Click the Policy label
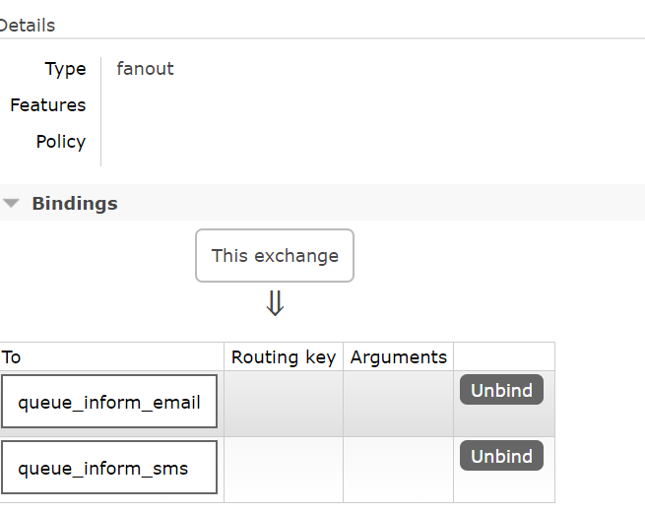This screenshot has height=512, width=645. 61,142
